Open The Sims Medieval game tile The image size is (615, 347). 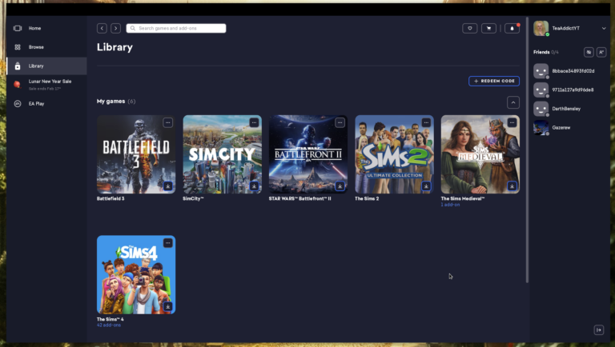(480, 154)
